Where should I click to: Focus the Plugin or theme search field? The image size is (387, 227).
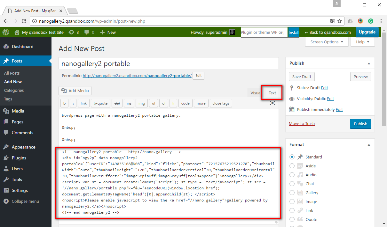(264, 32)
